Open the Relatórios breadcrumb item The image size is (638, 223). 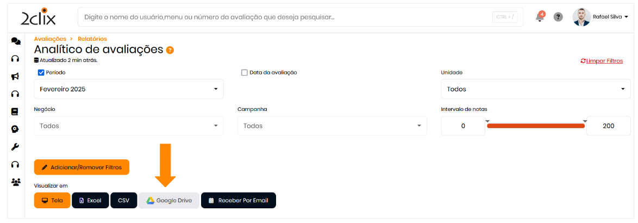coord(92,39)
